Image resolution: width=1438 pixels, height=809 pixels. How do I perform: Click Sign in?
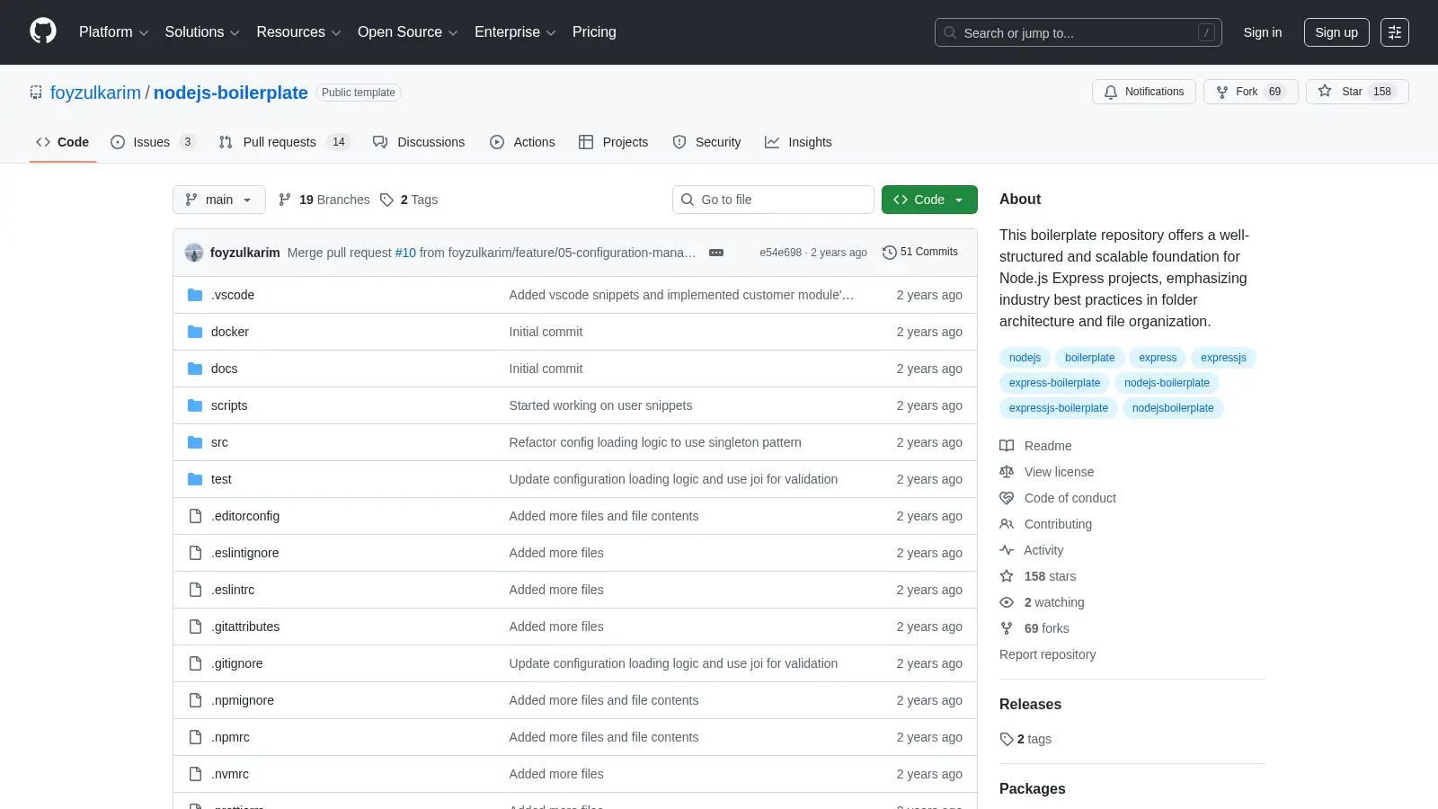tap(1263, 32)
